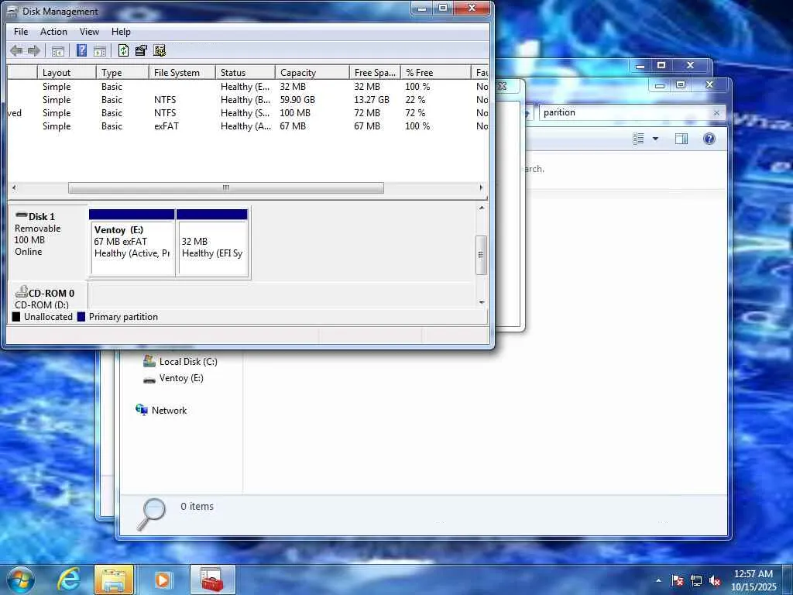Select the 32 MB EFI system partition block

[212, 242]
